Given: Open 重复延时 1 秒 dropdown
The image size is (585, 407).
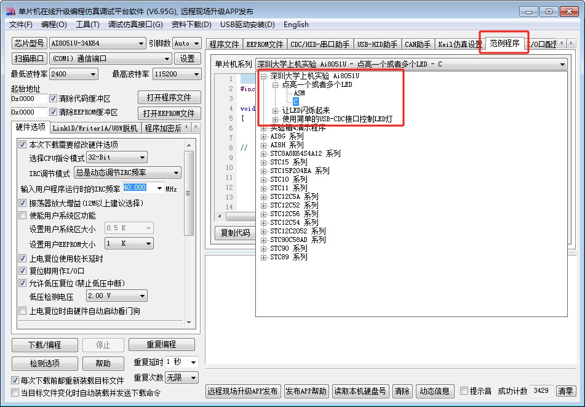Looking at the screenshot, I should 181,362.
